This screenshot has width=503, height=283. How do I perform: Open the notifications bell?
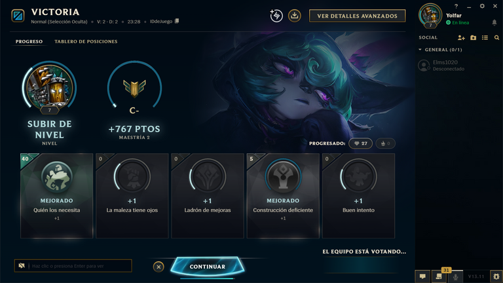tap(494, 22)
